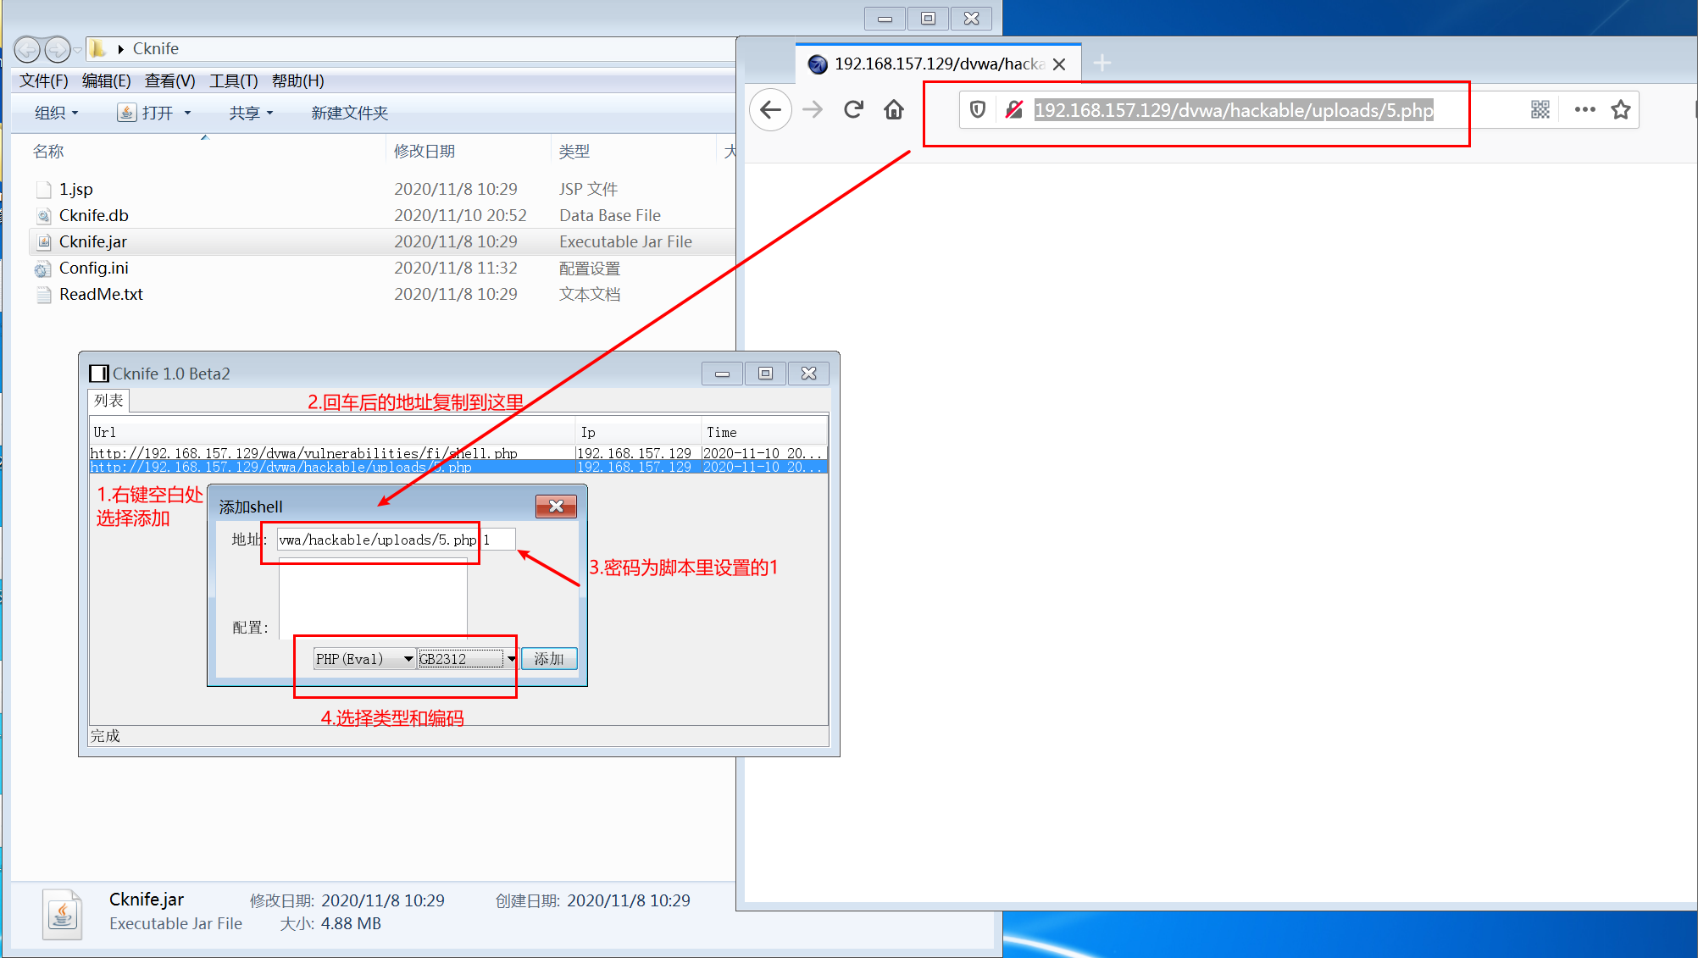The image size is (1698, 958).
Task: Open the QR code icon in address bar
Action: [1540, 110]
